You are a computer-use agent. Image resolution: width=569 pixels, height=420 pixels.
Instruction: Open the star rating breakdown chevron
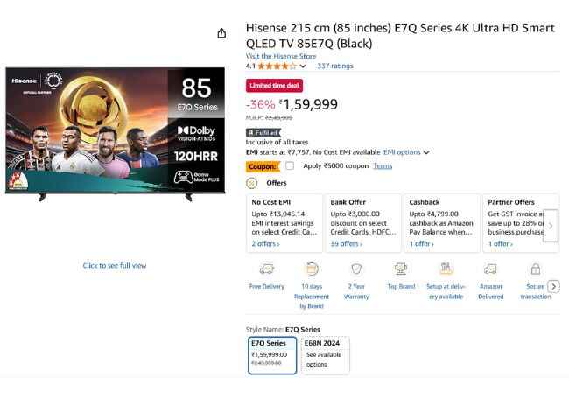(x=303, y=66)
